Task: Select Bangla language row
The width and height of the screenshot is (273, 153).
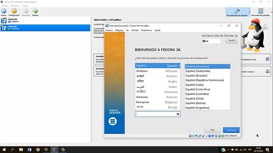Action: coord(158,107)
